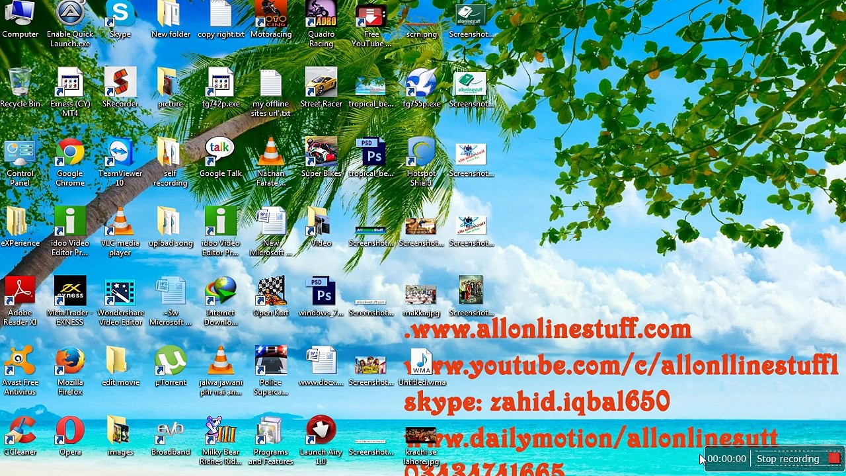The height and width of the screenshot is (476, 846).
Task: Select the self recording folder
Action: point(171,163)
